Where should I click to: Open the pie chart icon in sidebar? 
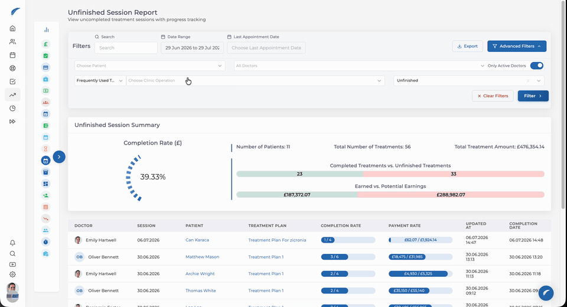point(12,108)
